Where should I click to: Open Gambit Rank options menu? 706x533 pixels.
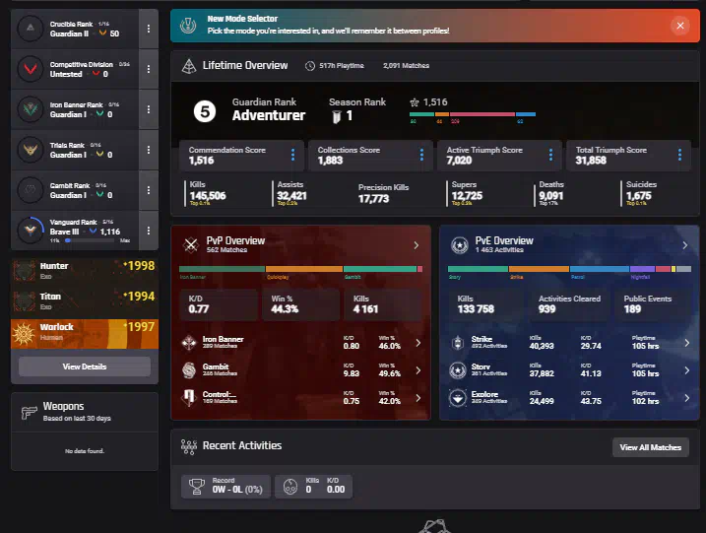coord(149,190)
